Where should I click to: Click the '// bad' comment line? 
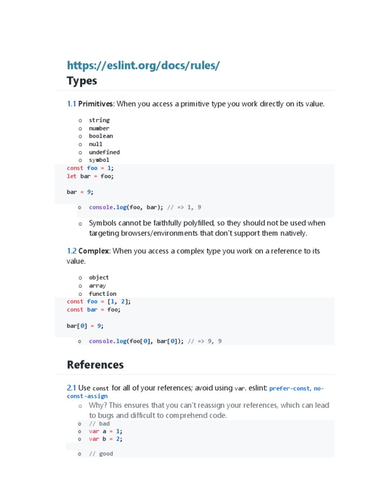coord(99,423)
